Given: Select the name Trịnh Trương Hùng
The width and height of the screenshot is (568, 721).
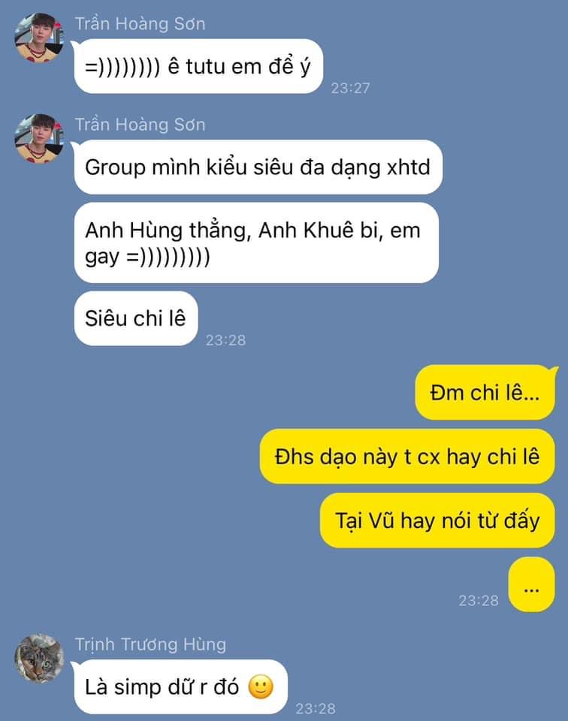Looking at the screenshot, I should pos(150,644).
